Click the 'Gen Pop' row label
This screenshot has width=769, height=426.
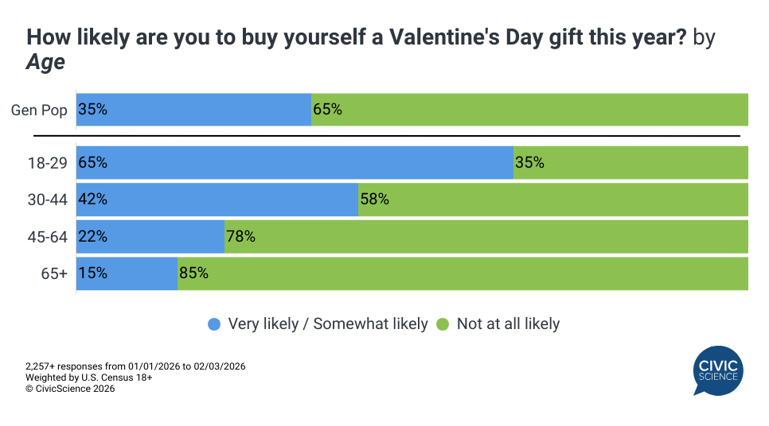[x=39, y=110]
